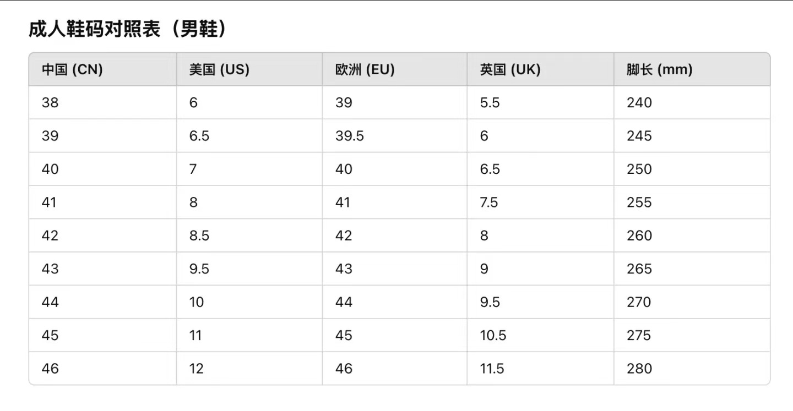This screenshot has width=793, height=411.
Task: Click the 成人鞋码对照表（男鞋） title
Action: point(128,29)
